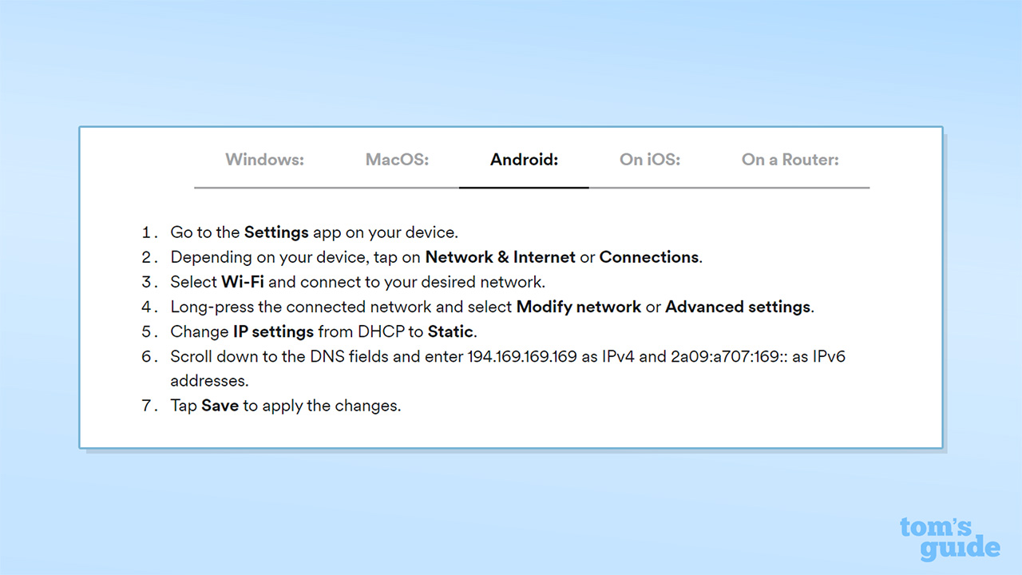Click the bold Advanced settings text
Screen dimensions: 1022x575
pos(738,307)
